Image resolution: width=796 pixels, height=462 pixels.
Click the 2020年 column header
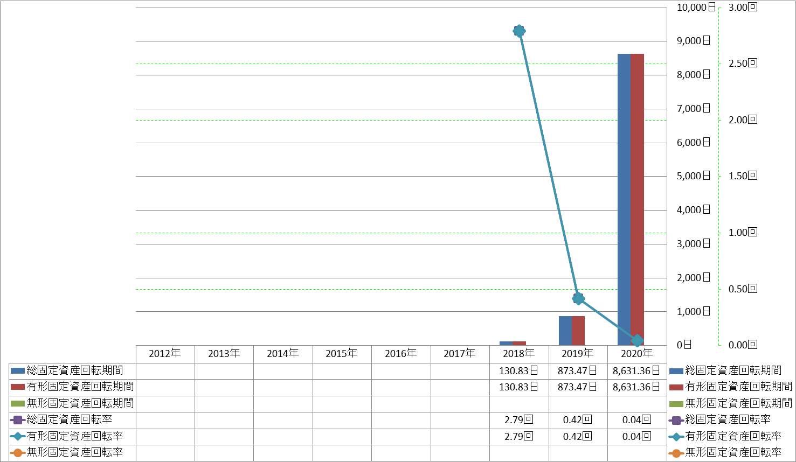coord(637,354)
